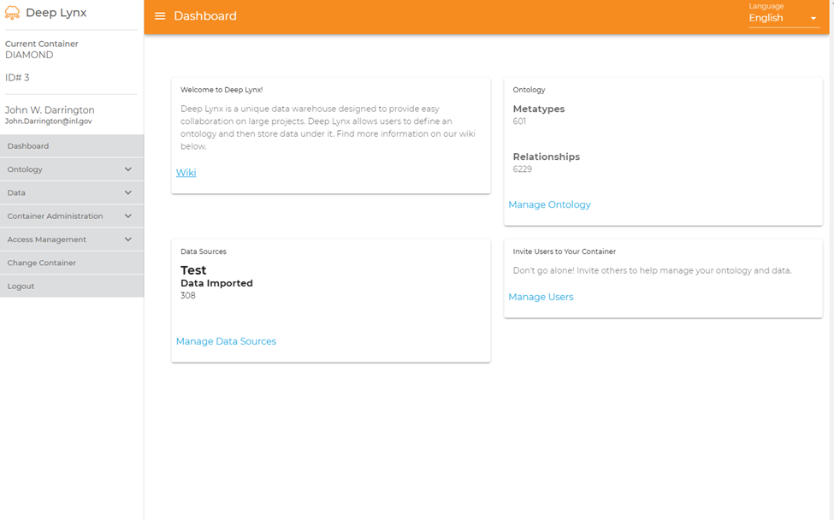Expand the Access Management chevron
The height and width of the screenshot is (520, 834).
[x=128, y=239]
